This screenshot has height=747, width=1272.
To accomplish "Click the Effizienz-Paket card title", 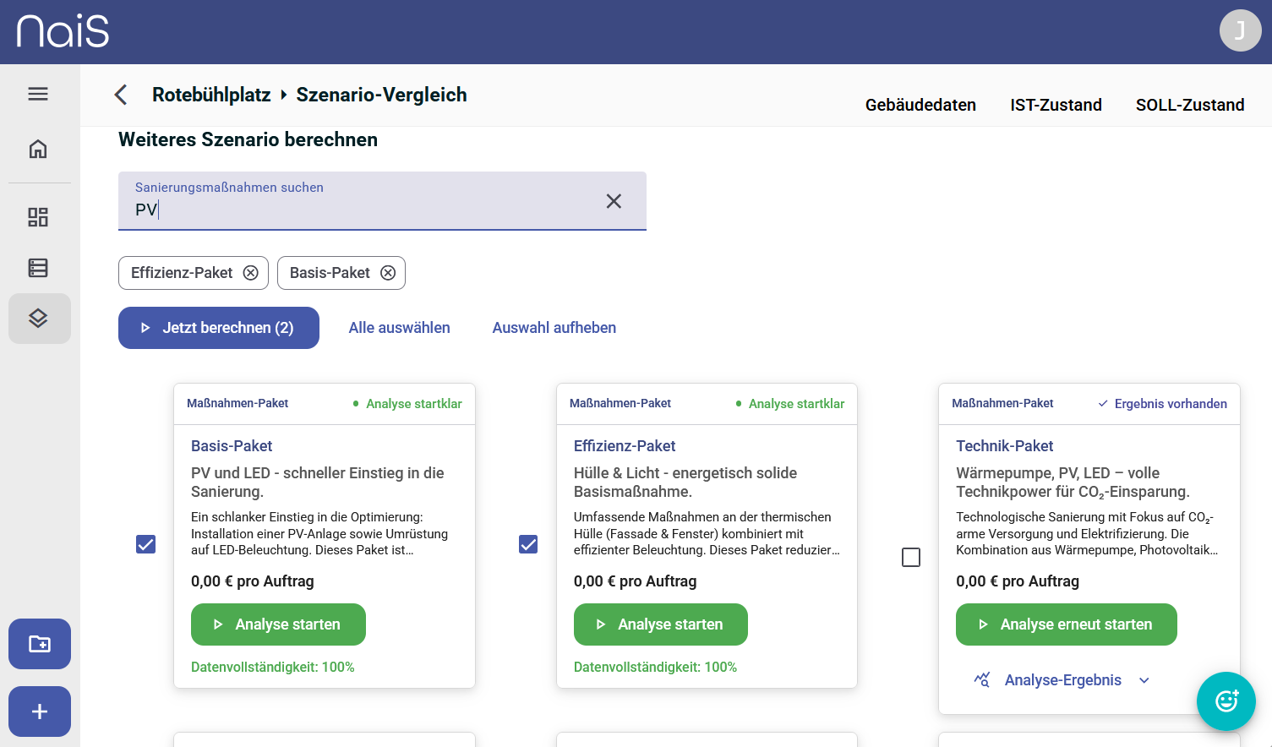I will click(x=625, y=446).
